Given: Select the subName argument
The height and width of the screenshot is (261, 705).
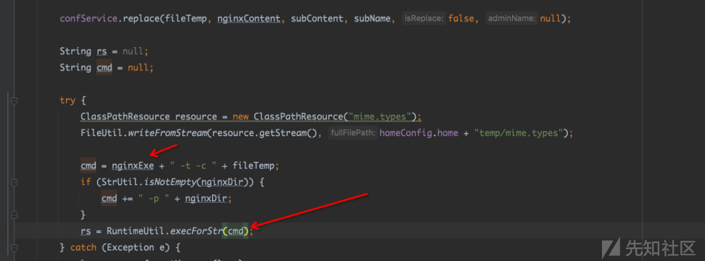Looking at the screenshot, I should (375, 18).
